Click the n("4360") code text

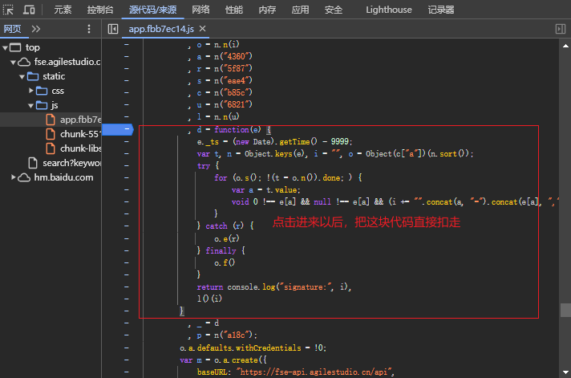point(233,56)
